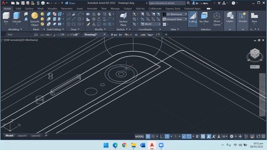Select the Rotate tool in Modify panel
Screen dimensions: 267x150
click(x=99, y=19)
